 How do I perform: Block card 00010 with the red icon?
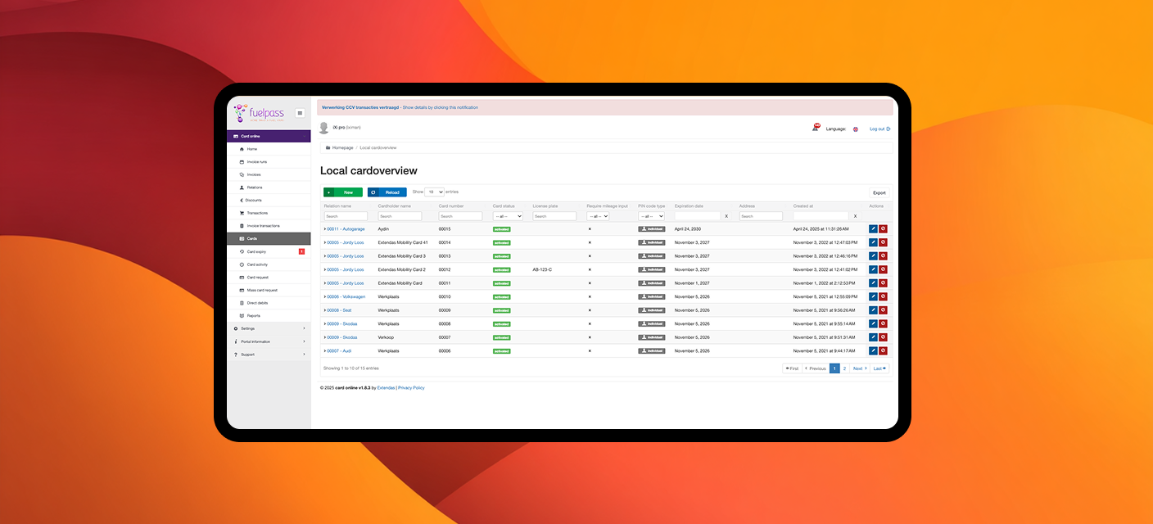(883, 296)
